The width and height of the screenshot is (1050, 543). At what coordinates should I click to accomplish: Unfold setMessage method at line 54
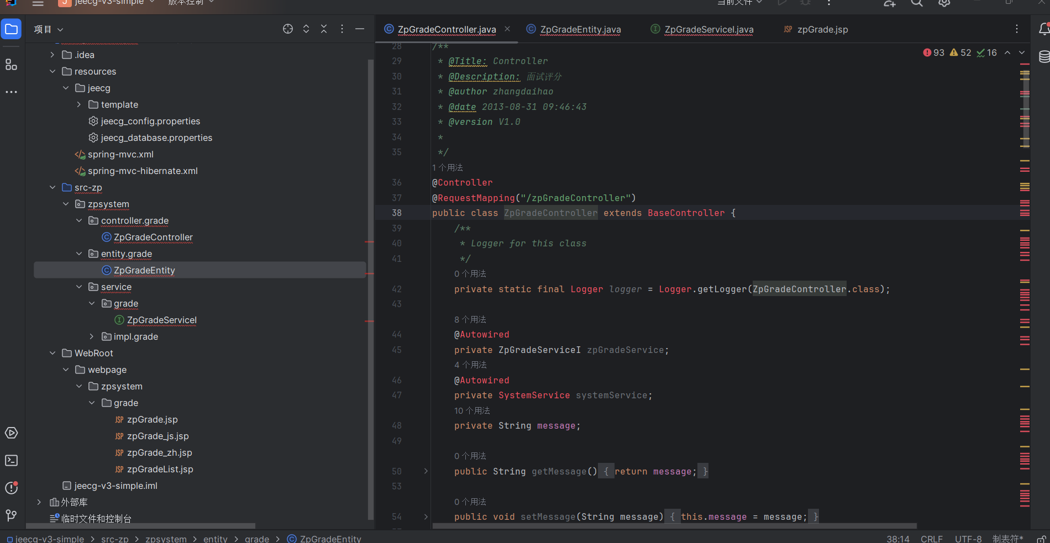(426, 517)
